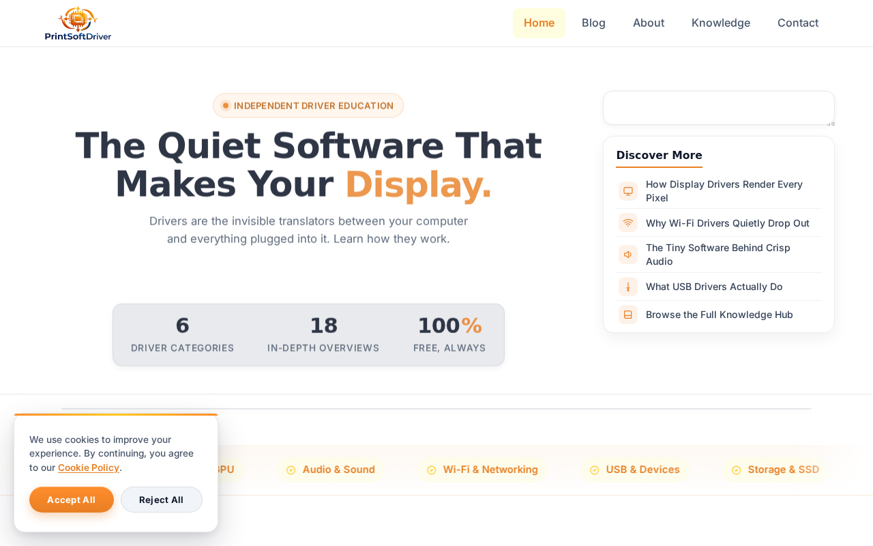Click the check icon on USB & Devices chip
The width and height of the screenshot is (873, 546).
tap(595, 470)
